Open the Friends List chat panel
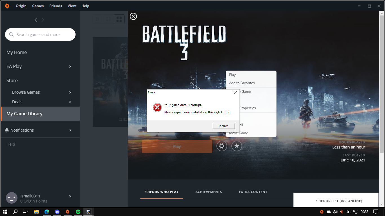 point(336,200)
